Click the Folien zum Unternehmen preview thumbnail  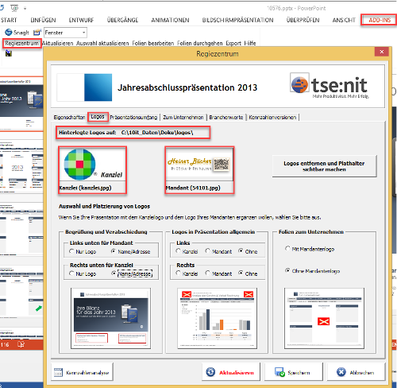[324, 318]
